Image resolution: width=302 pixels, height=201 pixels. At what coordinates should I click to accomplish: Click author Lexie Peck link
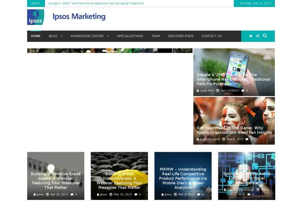click(x=207, y=90)
